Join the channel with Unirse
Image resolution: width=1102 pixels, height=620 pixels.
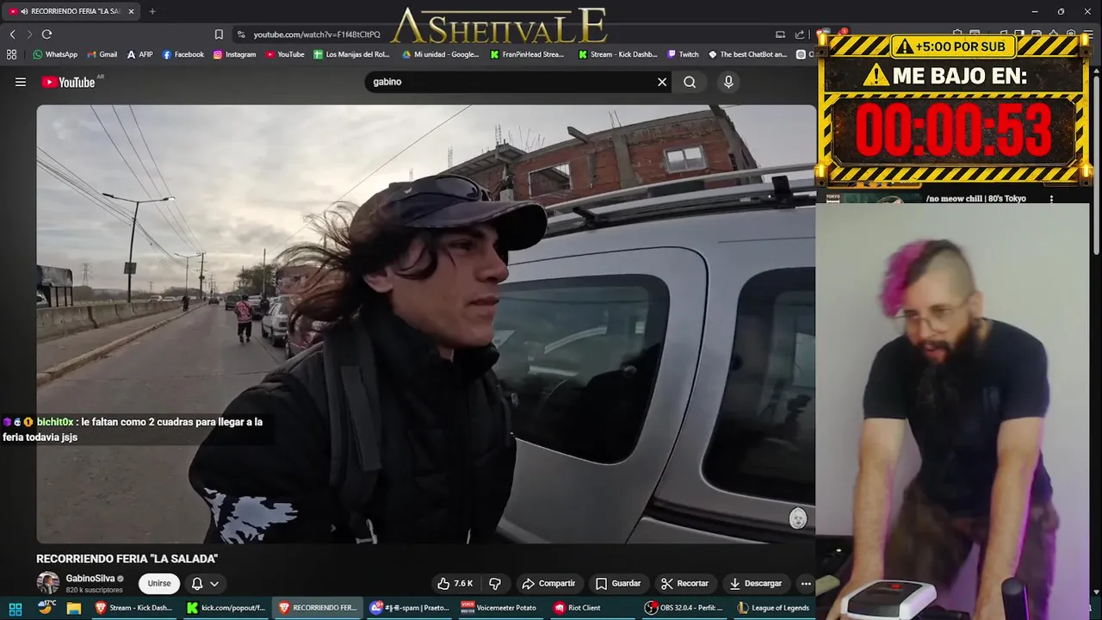tap(159, 583)
